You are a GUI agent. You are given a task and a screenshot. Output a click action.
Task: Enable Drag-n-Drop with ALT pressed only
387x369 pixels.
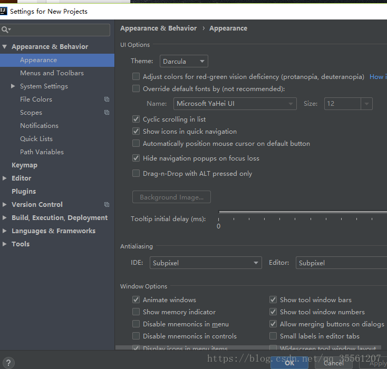coord(136,173)
